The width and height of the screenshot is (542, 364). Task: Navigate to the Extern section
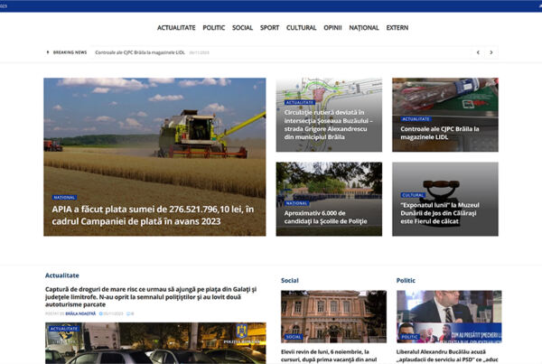397,28
